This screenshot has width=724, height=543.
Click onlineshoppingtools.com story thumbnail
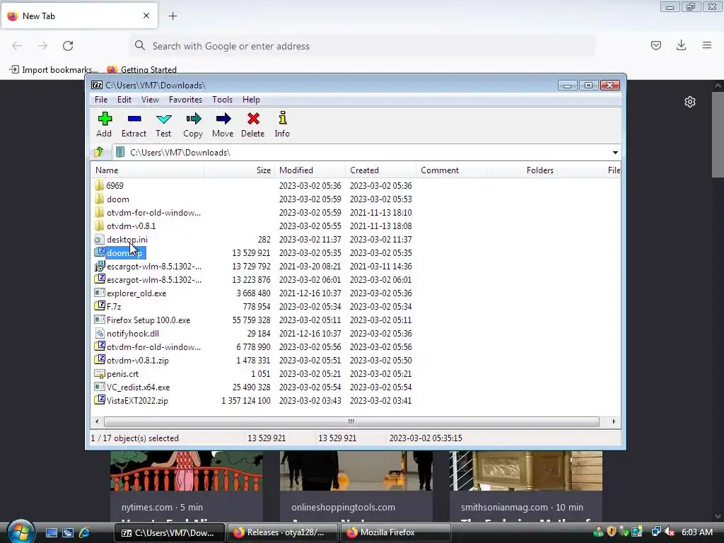point(356,471)
